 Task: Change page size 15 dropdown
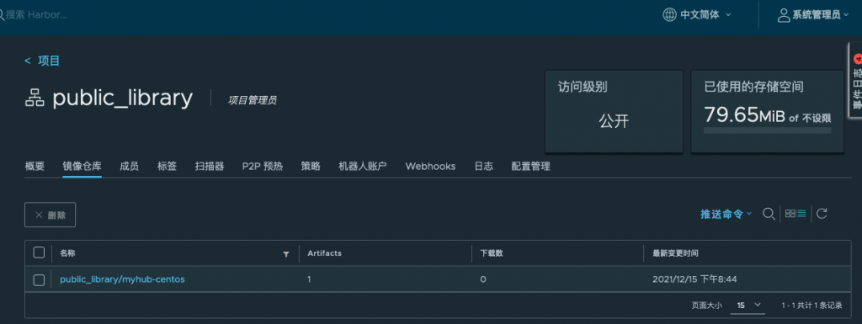pos(748,305)
